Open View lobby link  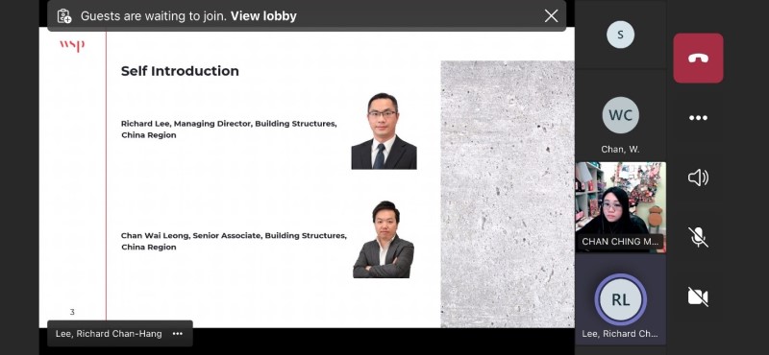point(263,16)
